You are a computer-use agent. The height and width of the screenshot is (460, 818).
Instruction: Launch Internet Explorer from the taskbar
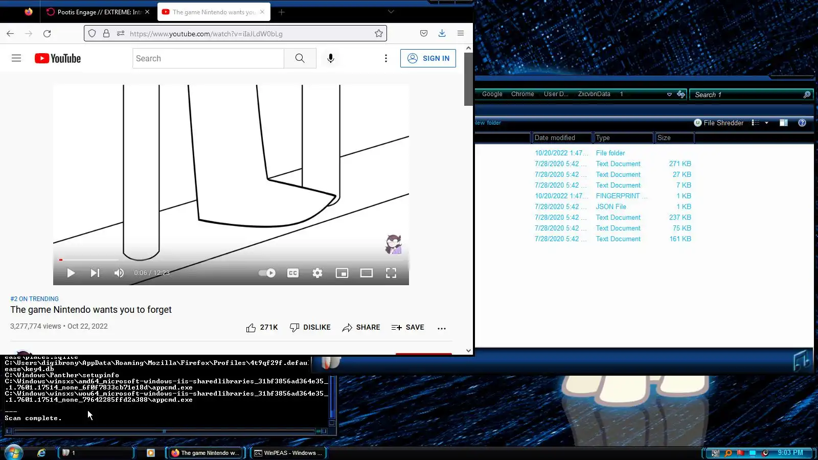click(x=41, y=453)
